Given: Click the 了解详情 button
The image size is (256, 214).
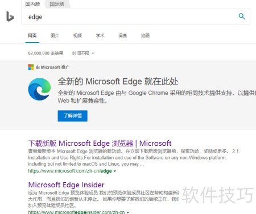Looking at the screenshot, I should [72, 116].
